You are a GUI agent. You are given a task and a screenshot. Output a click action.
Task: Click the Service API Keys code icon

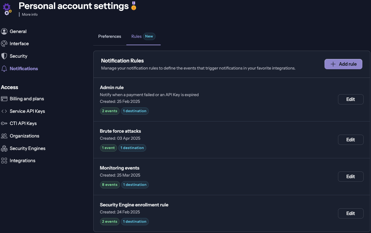(4, 111)
